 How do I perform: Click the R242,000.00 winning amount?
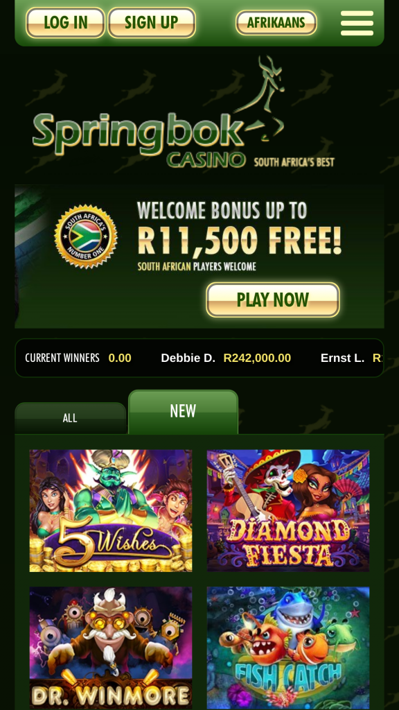point(257,358)
